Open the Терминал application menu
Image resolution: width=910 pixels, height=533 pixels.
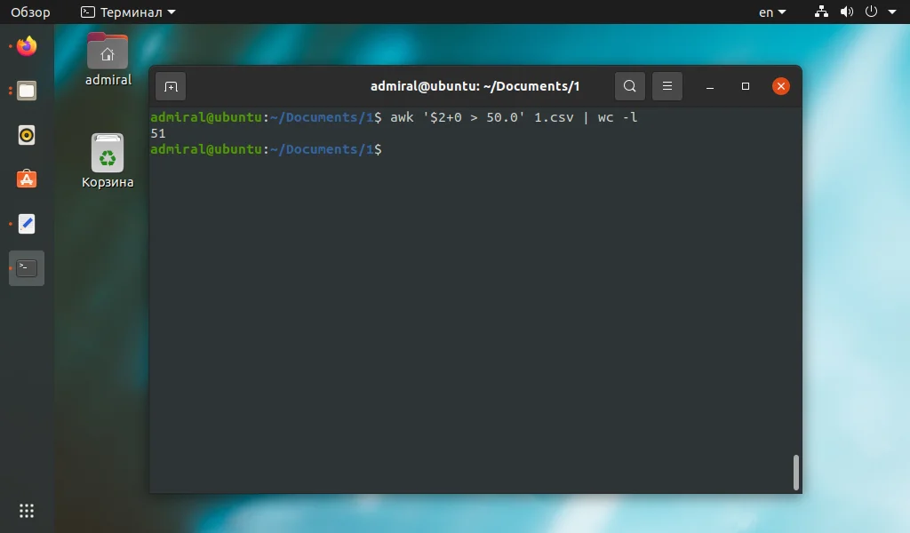pyautogui.click(x=128, y=12)
